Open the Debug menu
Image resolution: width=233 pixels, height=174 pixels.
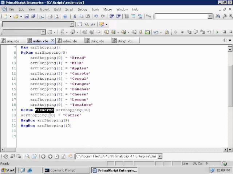click(x=82, y=9)
